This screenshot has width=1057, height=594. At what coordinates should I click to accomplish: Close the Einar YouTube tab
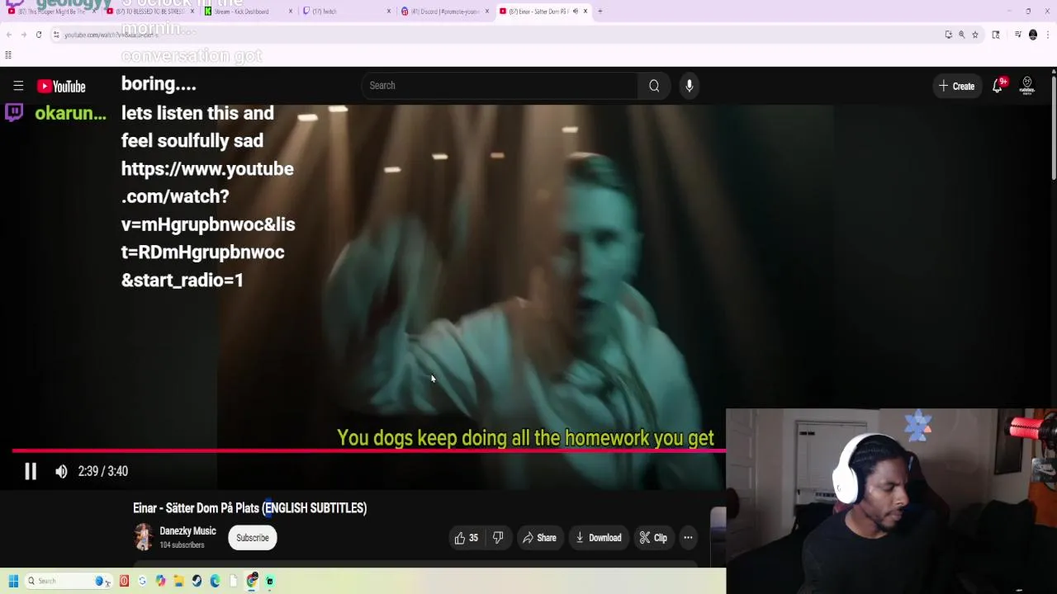(585, 12)
